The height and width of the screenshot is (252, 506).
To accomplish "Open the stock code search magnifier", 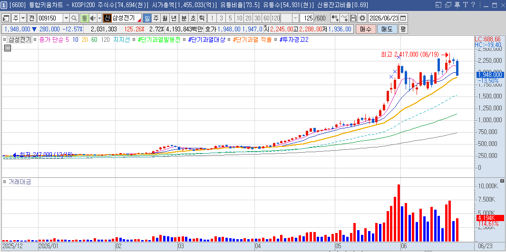I will tap(74, 18).
